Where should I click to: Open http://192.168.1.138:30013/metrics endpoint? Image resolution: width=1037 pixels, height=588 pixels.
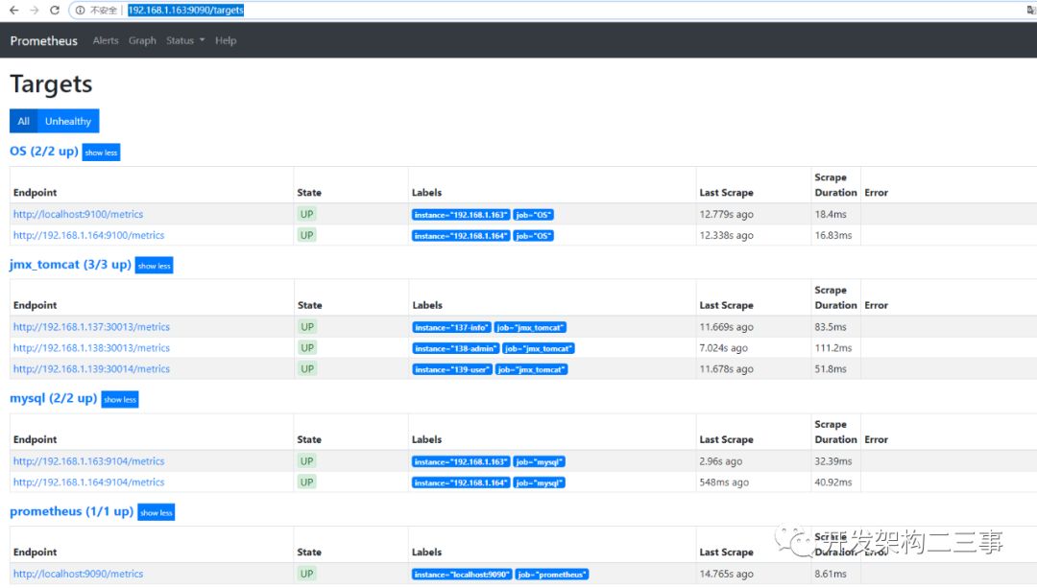pyautogui.click(x=91, y=348)
